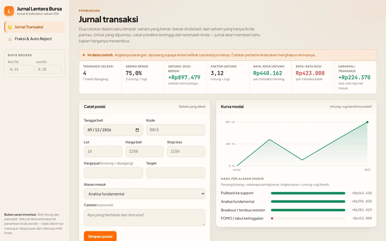Click the Beli (%) broker fee field
The height and width of the screenshot is (241, 386).
tap(21, 69)
